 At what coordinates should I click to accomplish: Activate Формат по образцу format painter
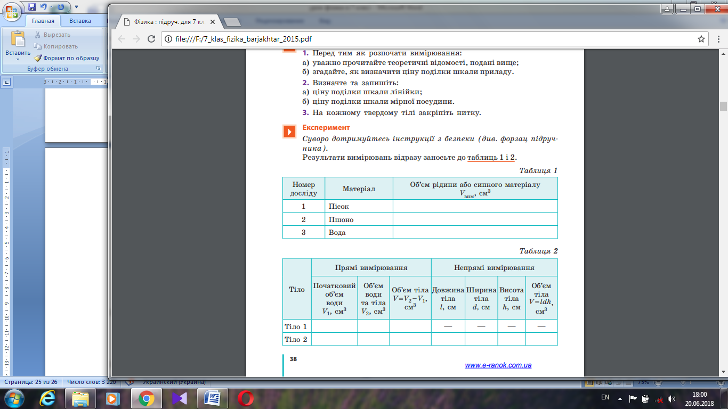coord(67,58)
